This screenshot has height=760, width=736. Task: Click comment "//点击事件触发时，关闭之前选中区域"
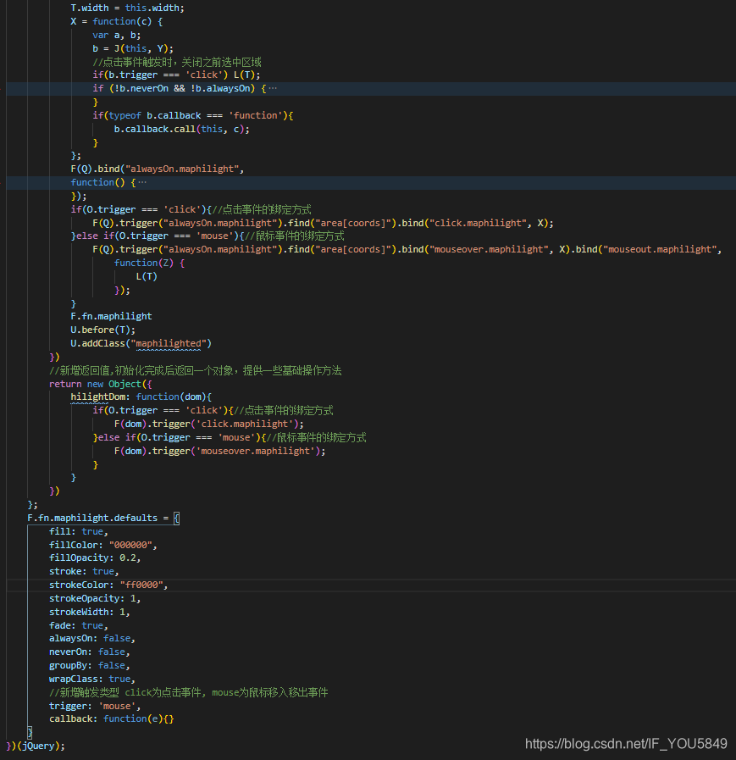(177, 62)
